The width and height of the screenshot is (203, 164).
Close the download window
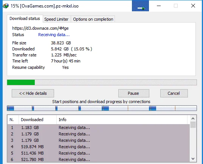point(193,6)
